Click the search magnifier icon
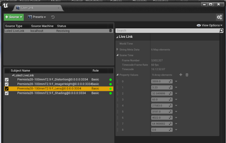The image size is (226, 143). [221, 31]
